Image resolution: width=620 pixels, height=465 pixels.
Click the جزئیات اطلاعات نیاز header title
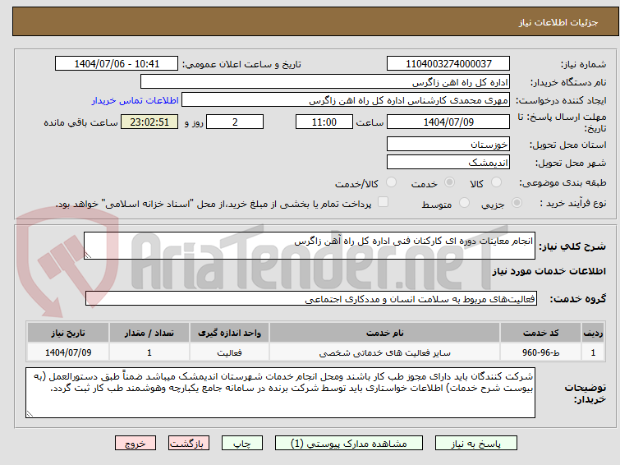coord(558,22)
